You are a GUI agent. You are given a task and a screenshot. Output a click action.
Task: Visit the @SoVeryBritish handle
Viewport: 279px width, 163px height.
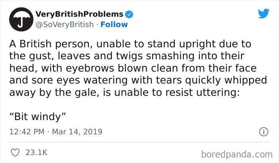point(65,25)
